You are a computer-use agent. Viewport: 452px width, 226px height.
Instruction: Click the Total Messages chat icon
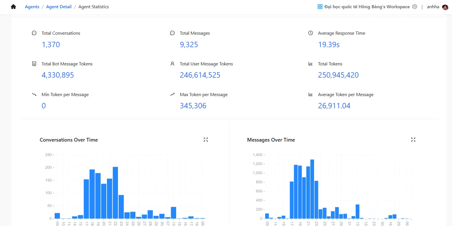tap(172, 33)
